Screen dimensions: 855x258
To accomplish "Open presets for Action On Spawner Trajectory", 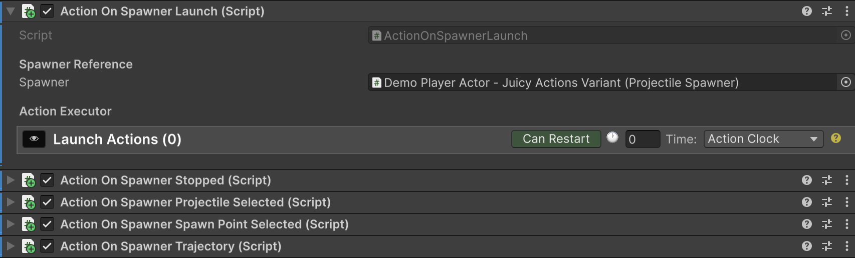I will click(827, 246).
